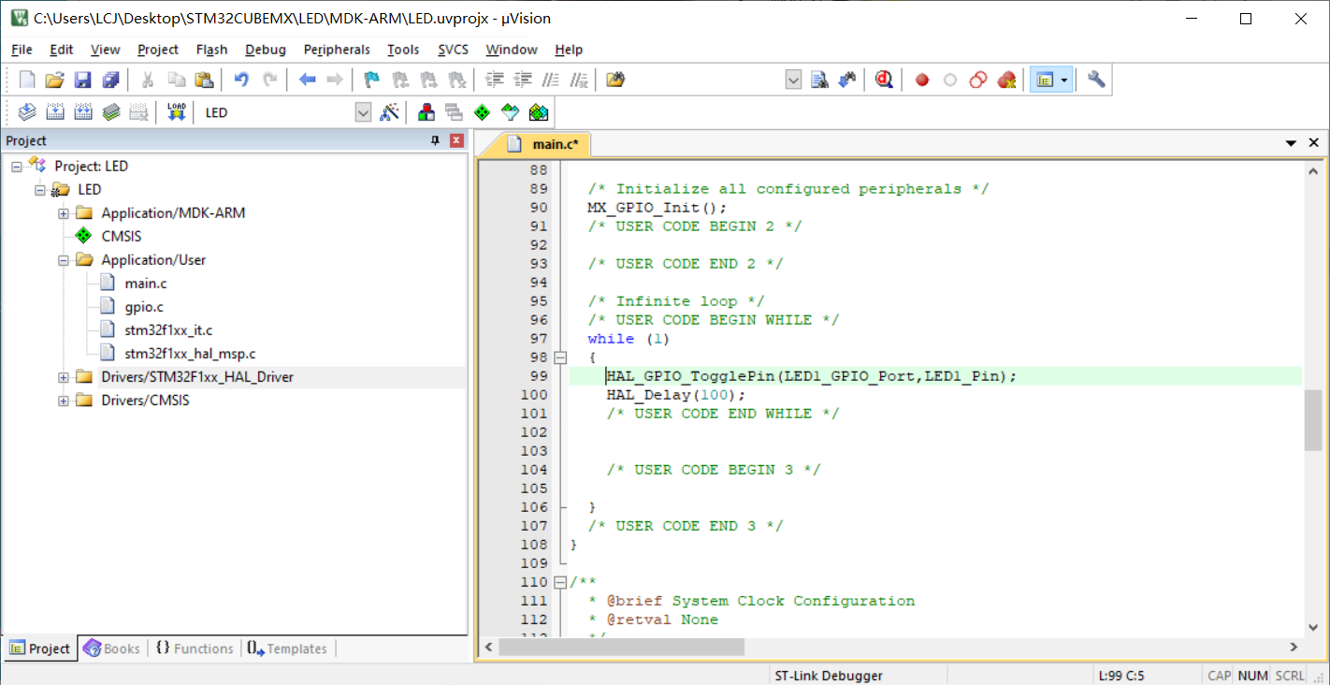Click the editor horizontal scrollbar thumb
1330x685 pixels.
click(x=621, y=647)
